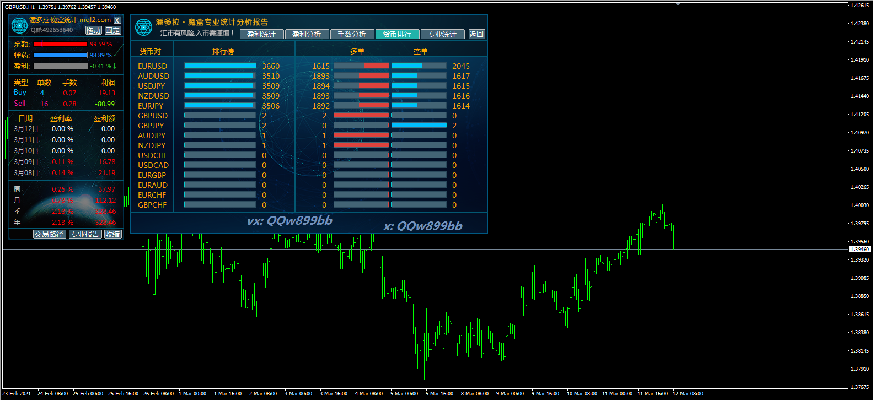Click the 排行榜 column header
The width and height of the screenshot is (874, 401).
pos(223,51)
